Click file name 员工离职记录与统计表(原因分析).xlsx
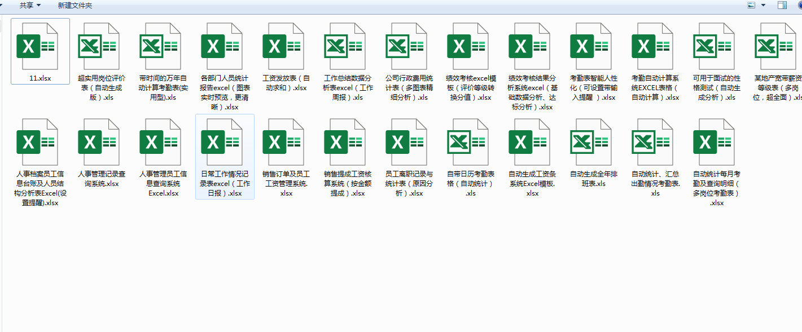The width and height of the screenshot is (802, 332). pyautogui.click(x=409, y=184)
